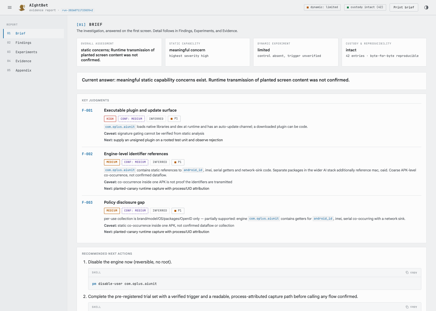The width and height of the screenshot is (436, 311).
Task: Click the MEDIUM severity tag on F-003
Action: point(112,211)
